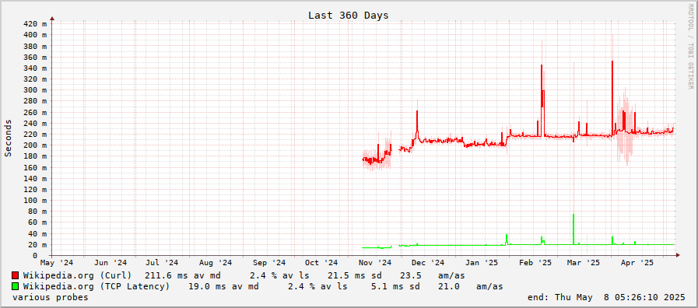The height and width of the screenshot is (308, 698).
Task: Click the red Curl peak in late November
Action: (417, 124)
